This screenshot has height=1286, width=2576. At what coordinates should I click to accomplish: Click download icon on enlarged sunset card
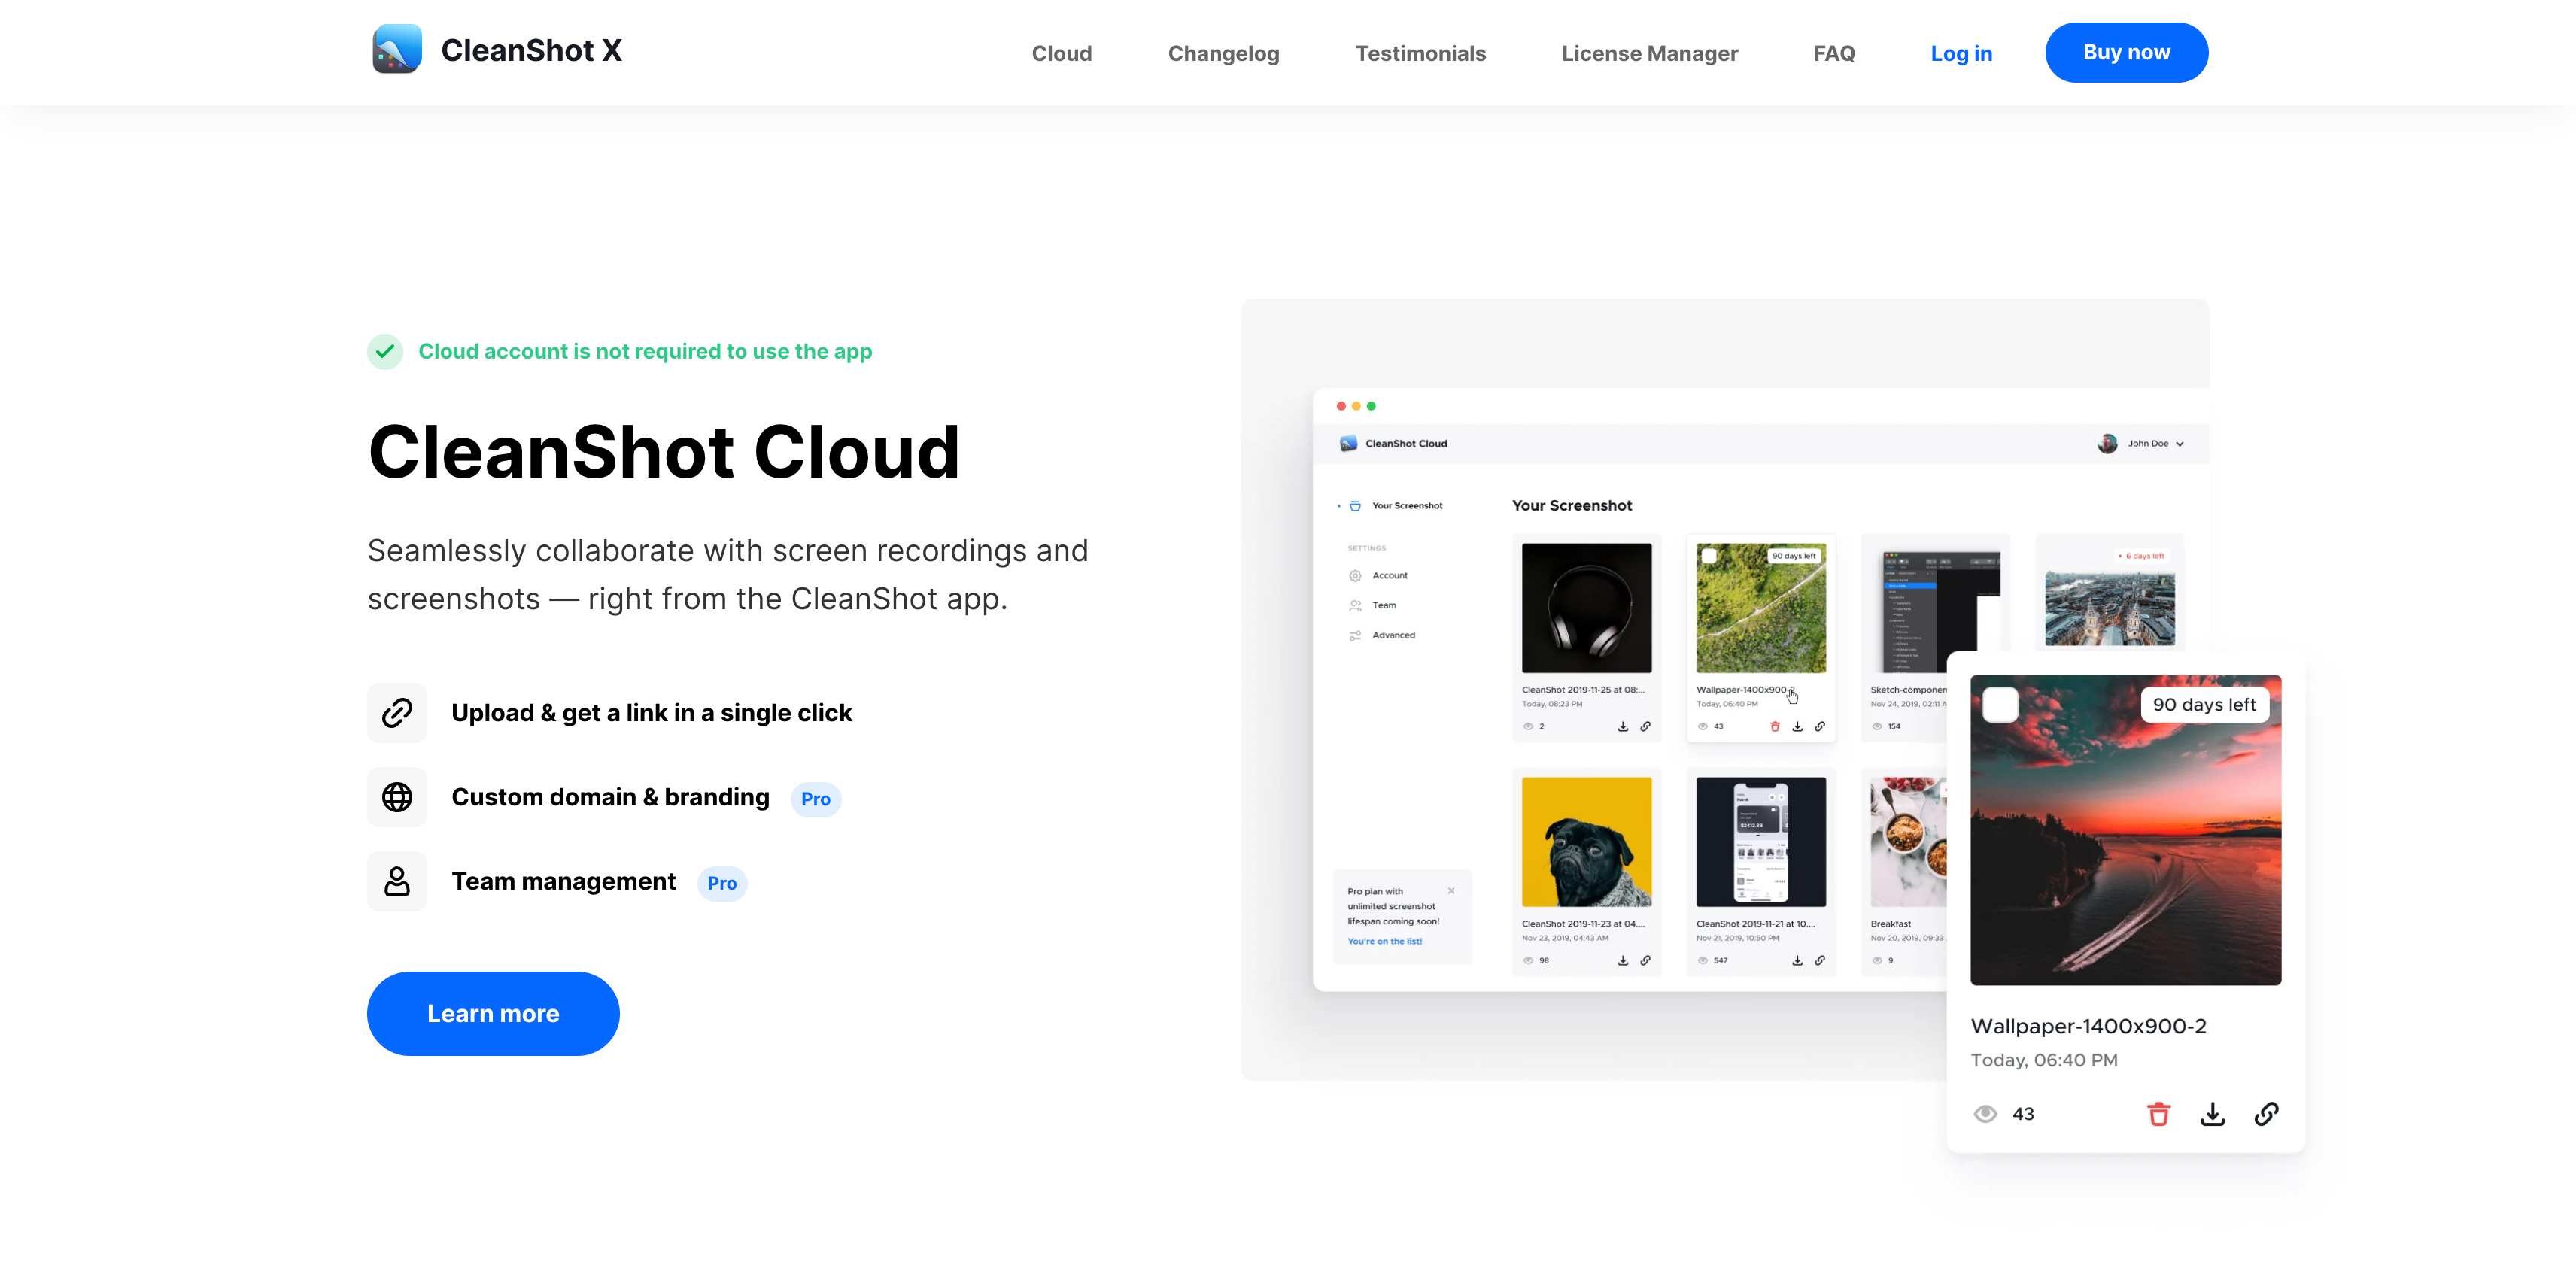2213,1114
